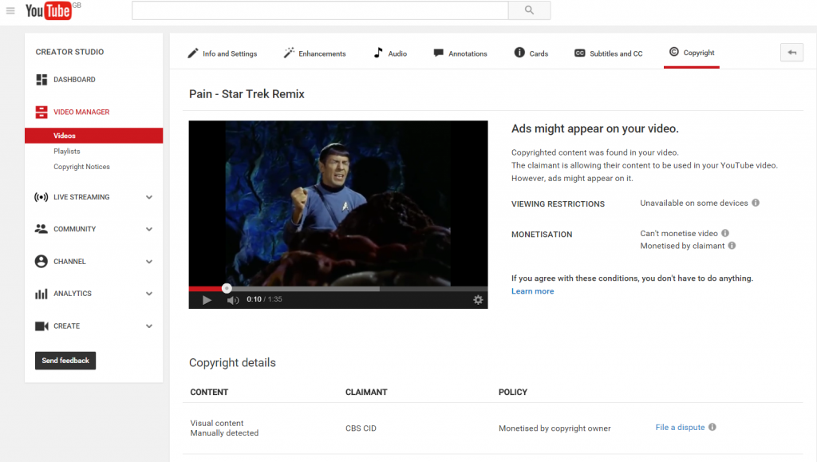Image resolution: width=817 pixels, height=462 pixels.
Task: Click the Analytics bar chart icon
Action: [41, 294]
